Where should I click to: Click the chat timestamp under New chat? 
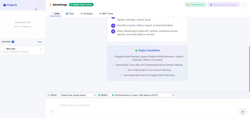point(16,52)
